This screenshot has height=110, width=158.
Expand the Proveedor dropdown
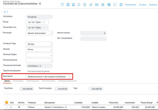click(x=51, y=33)
